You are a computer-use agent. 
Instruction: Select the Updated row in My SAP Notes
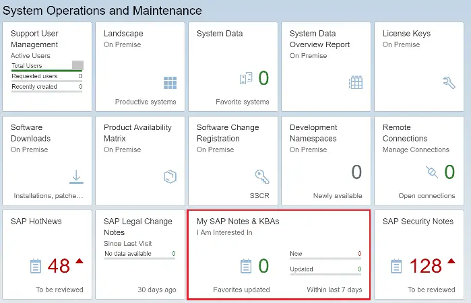click(x=325, y=269)
